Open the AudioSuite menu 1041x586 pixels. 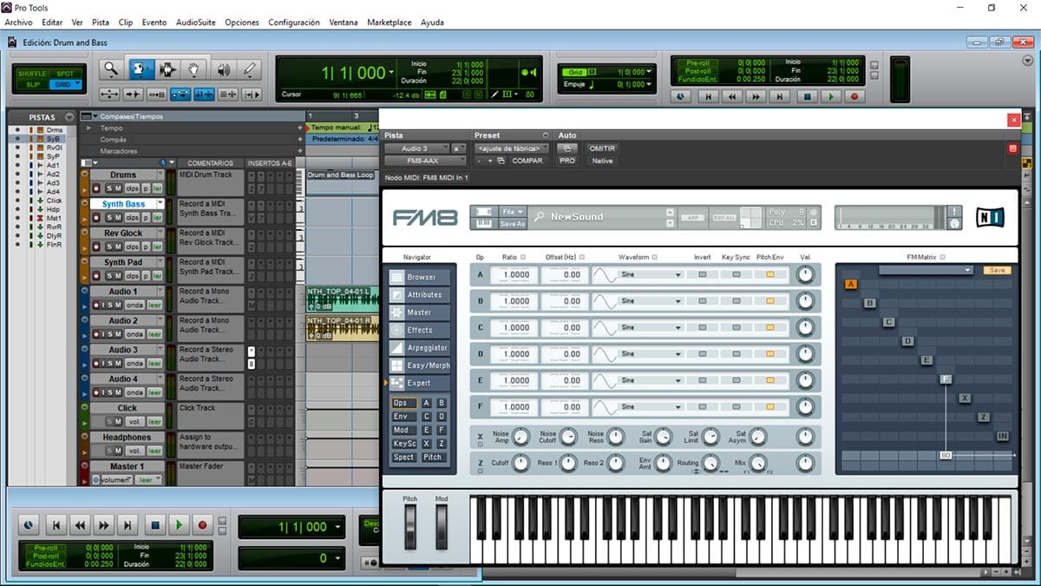click(x=196, y=22)
